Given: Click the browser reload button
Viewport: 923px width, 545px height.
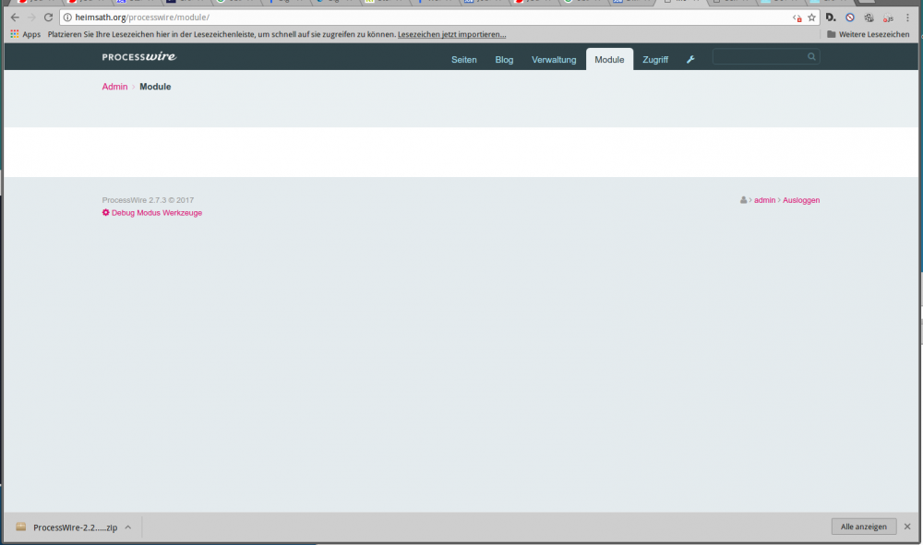Looking at the screenshot, I should coord(49,18).
